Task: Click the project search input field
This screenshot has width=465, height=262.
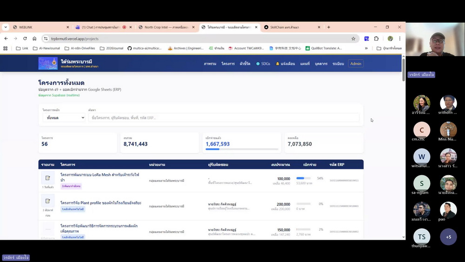Action: (224, 118)
